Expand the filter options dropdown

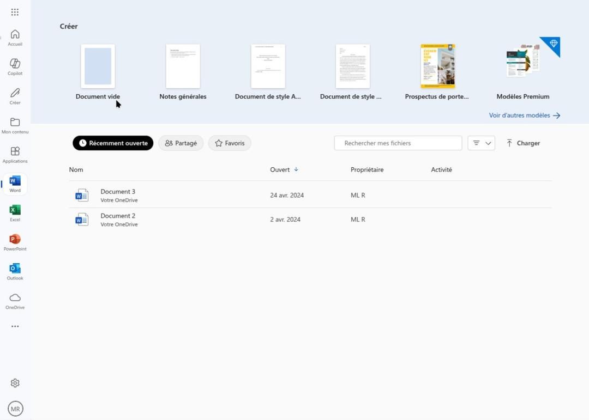point(481,143)
